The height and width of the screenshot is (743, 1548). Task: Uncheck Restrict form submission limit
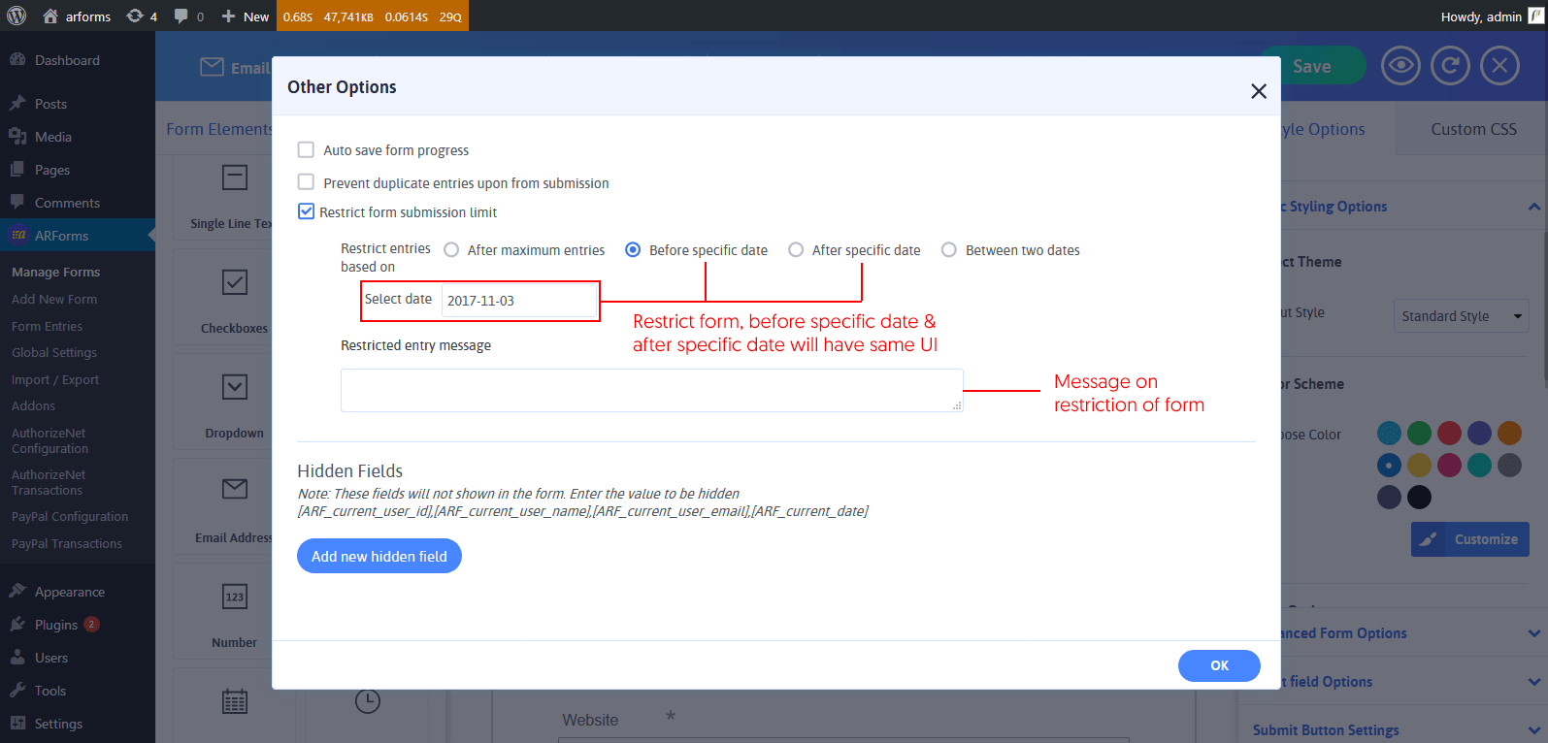(306, 211)
